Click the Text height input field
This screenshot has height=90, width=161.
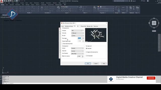pos(80,38)
